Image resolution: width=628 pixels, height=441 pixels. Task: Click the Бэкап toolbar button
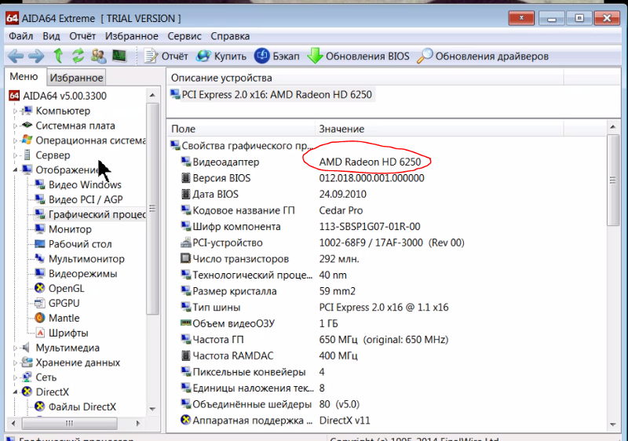pyautogui.click(x=277, y=56)
